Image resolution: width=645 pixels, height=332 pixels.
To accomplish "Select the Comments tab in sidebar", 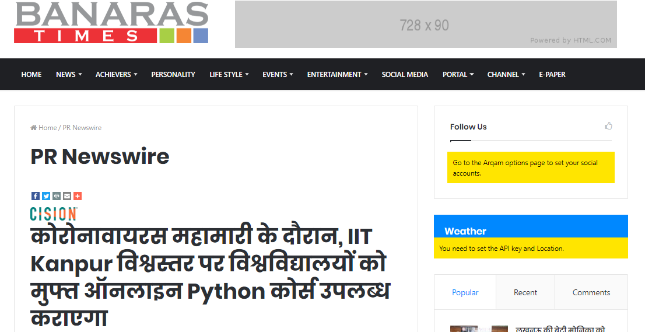I will pos(591,292).
